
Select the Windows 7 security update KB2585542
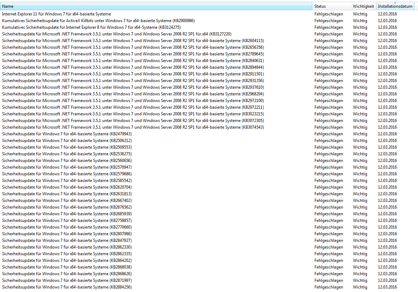[67, 181]
